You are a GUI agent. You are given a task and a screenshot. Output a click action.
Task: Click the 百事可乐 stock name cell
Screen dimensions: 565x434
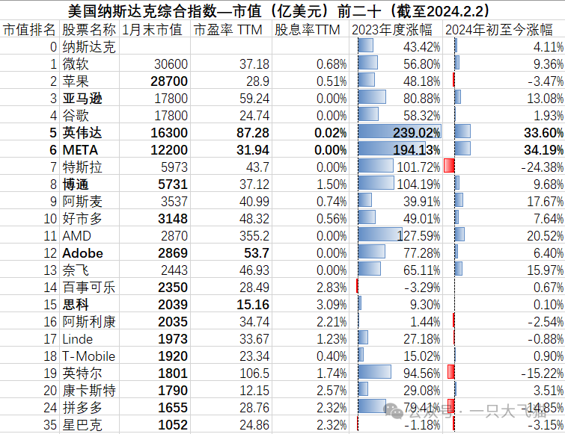[89, 288]
